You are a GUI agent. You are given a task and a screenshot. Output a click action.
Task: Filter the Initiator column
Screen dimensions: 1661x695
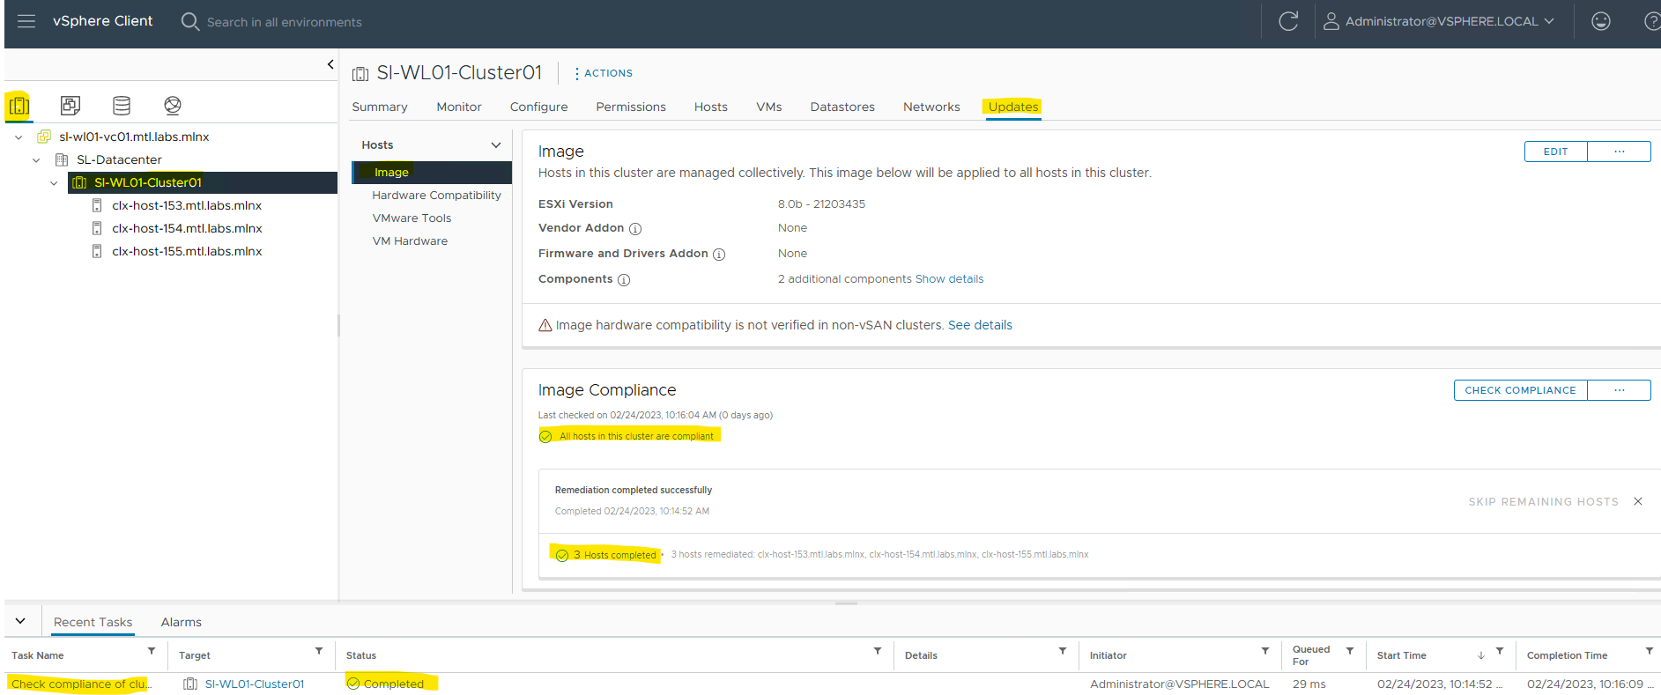click(1265, 651)
